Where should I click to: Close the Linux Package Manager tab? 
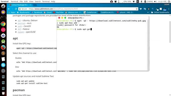click(30, 5)
